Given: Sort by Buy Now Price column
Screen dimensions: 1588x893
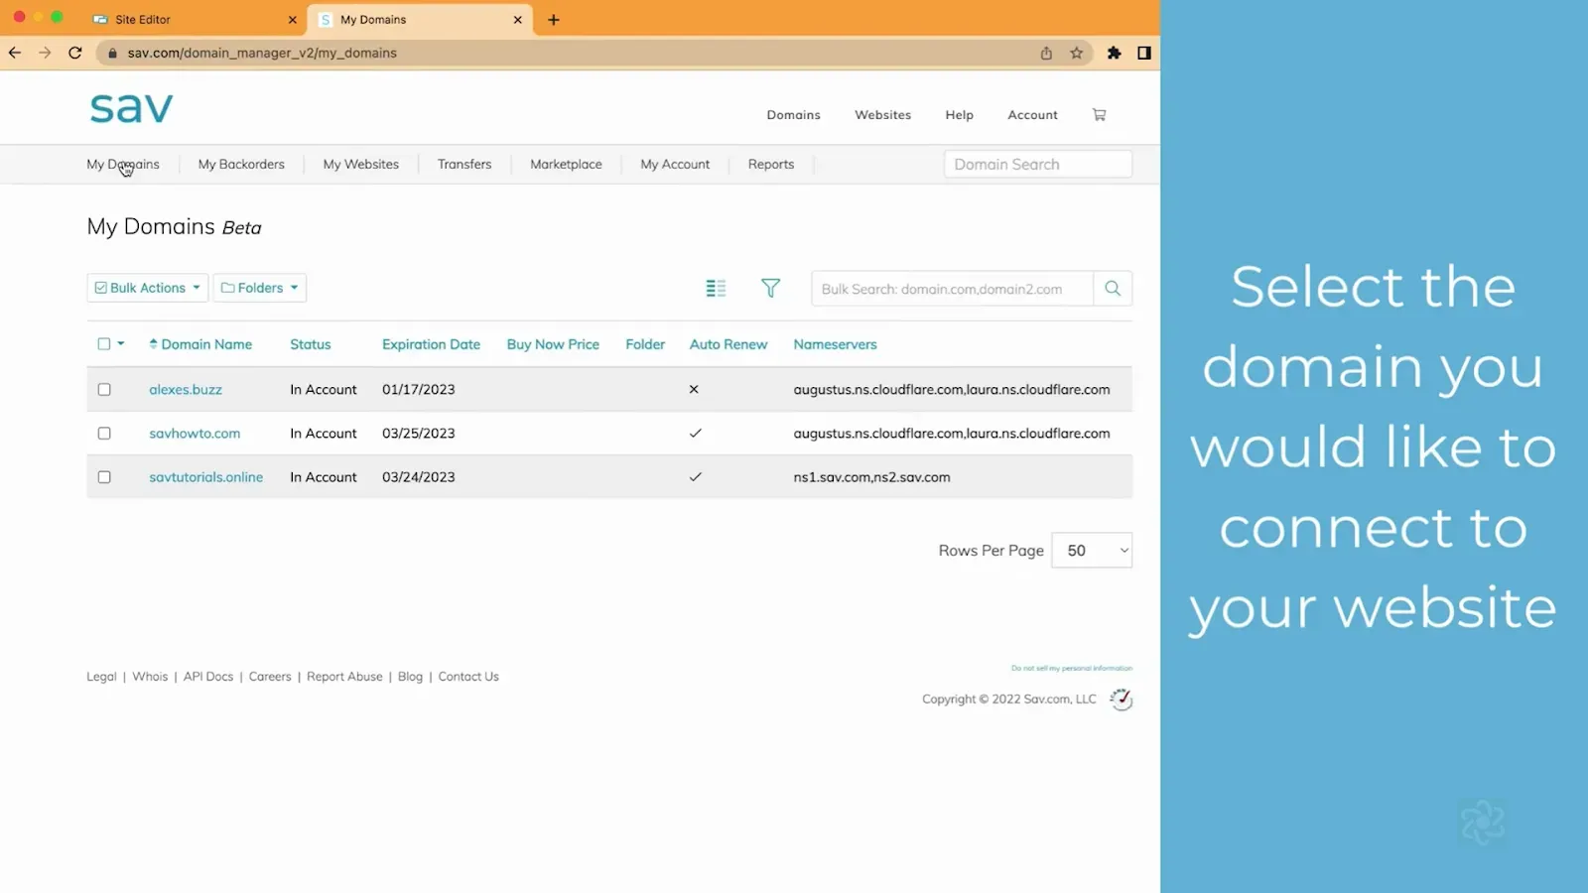Looking at the screenshot, I should 553,344.
